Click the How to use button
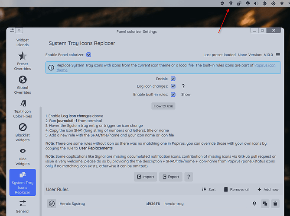The image size is (290, 216). coord(163,106)
